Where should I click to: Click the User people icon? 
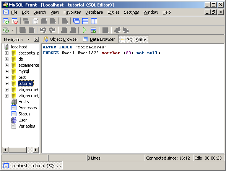[14, 120]
